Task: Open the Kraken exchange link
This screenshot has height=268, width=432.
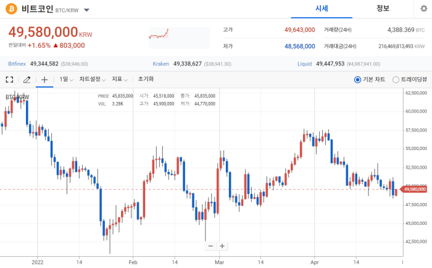Action: tap(161, 64)
